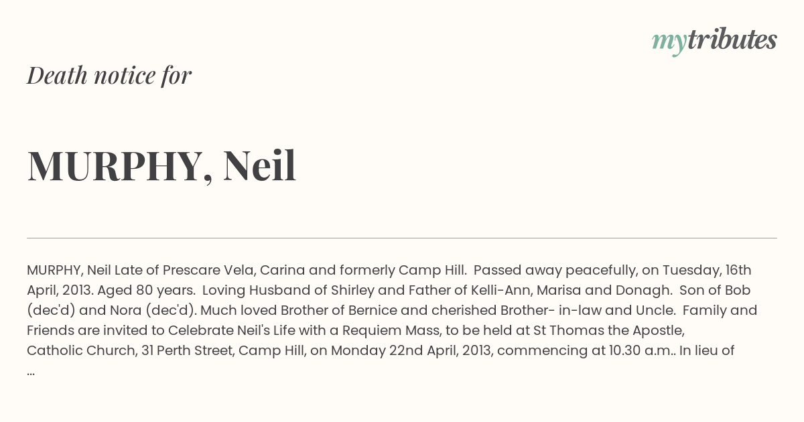This screenshot has width=804, height=422.
Task: Click the mytributes logo
Action: click(x=714, y=42)
